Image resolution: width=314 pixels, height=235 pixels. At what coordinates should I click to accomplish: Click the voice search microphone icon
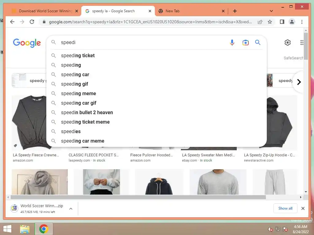[x=232, y=42]
